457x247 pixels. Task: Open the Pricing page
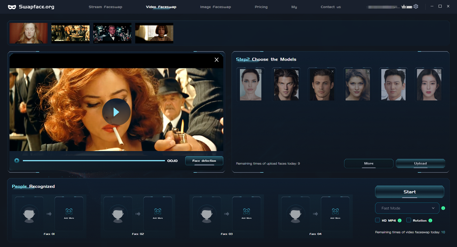coord(261,7)
